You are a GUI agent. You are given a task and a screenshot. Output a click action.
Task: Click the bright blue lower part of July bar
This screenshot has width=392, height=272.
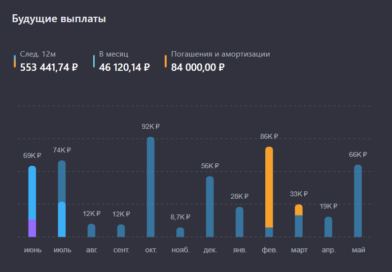point(62,219)
